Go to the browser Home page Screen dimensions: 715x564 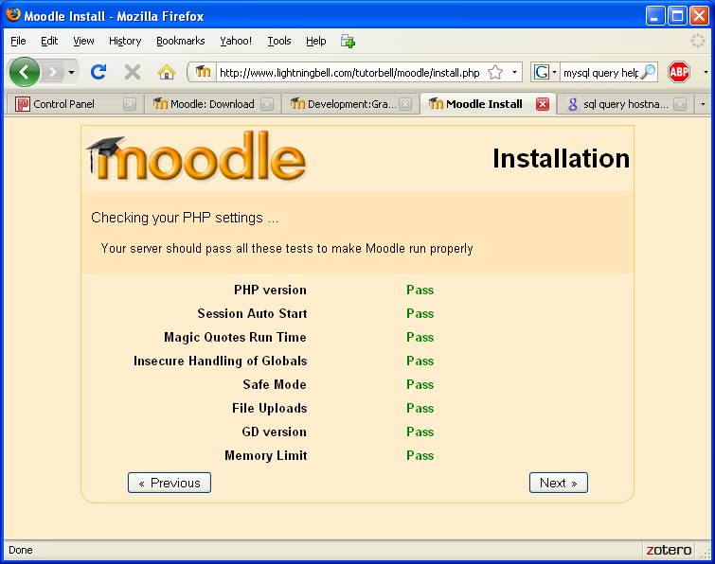click(167, 72)
